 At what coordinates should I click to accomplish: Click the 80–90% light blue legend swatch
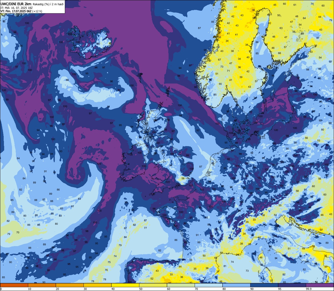[x=236, y=285]
